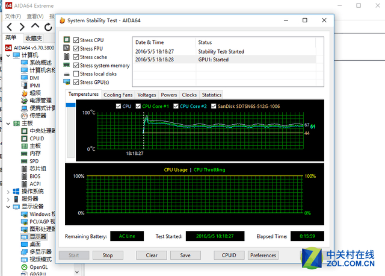Open the 桌面 desktop item

31,244
